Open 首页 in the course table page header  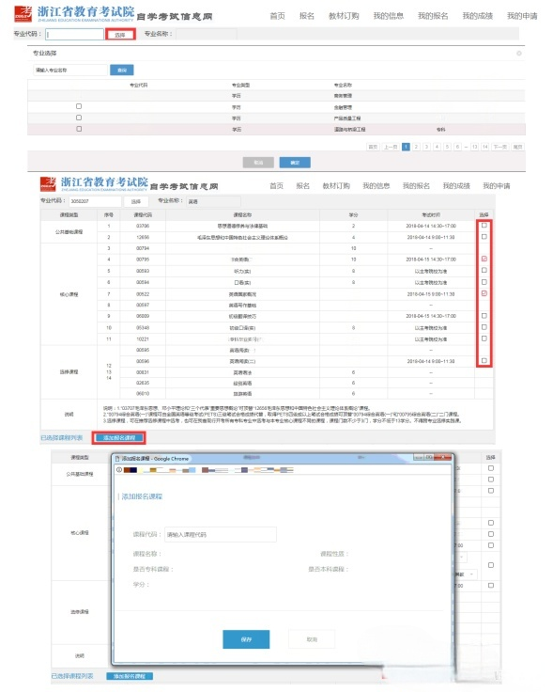(276, 186)
